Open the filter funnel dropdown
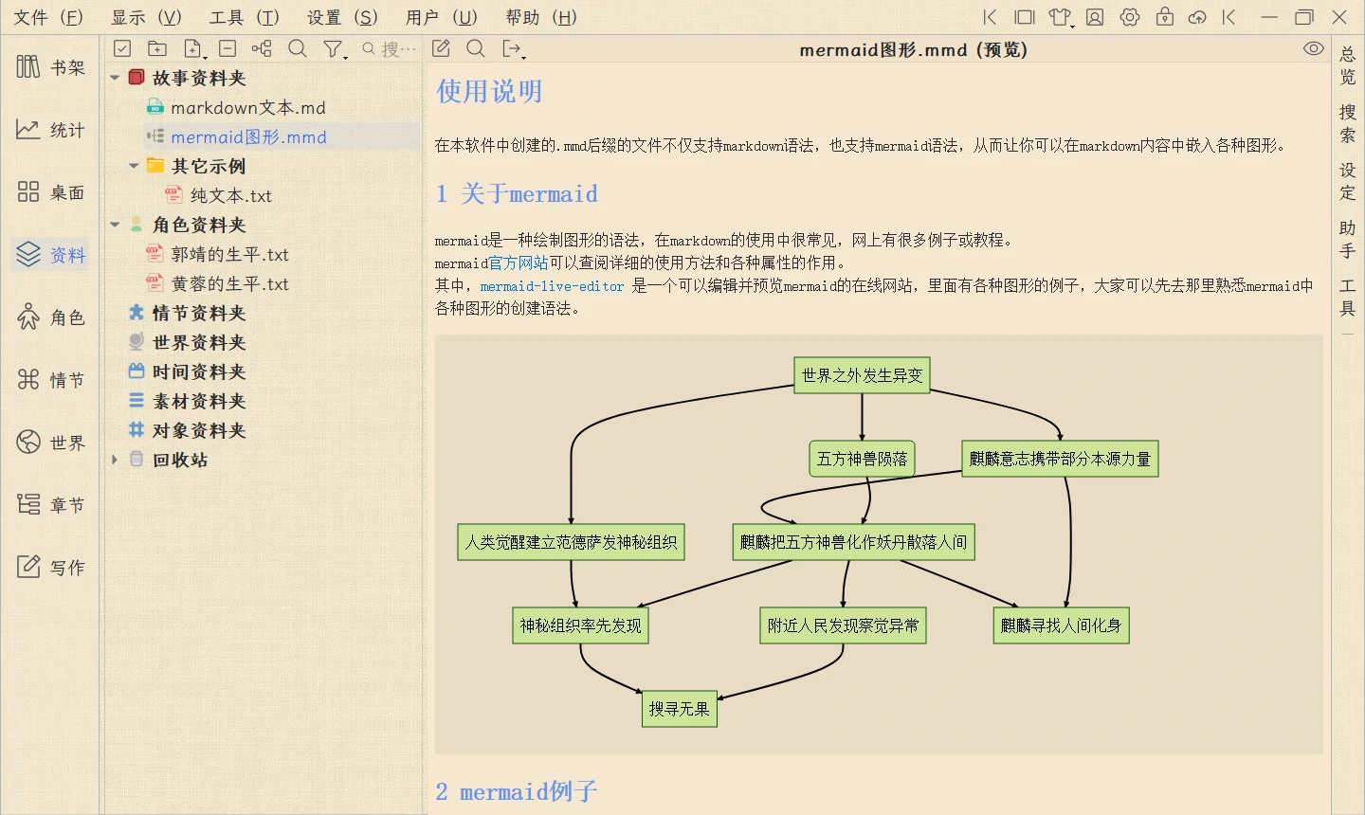1365x815 pixels. tap(334, 48)
